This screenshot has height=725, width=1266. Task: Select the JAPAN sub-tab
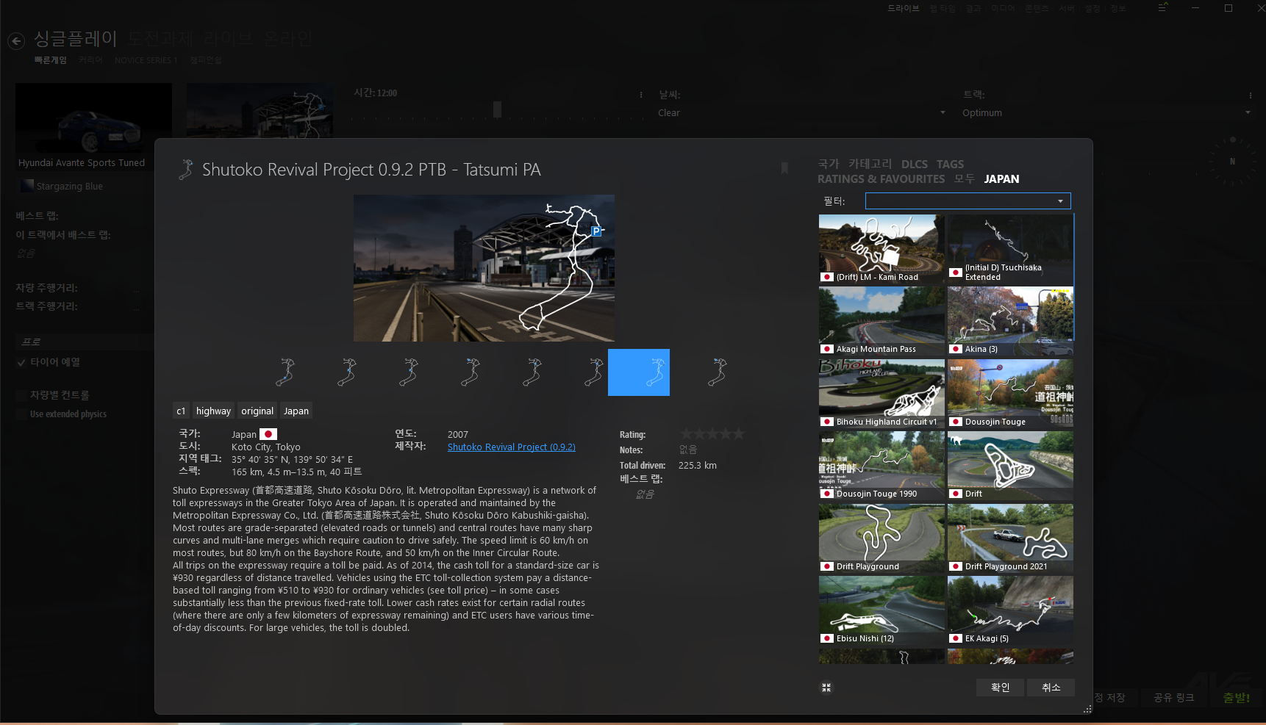pos(1001,179)
